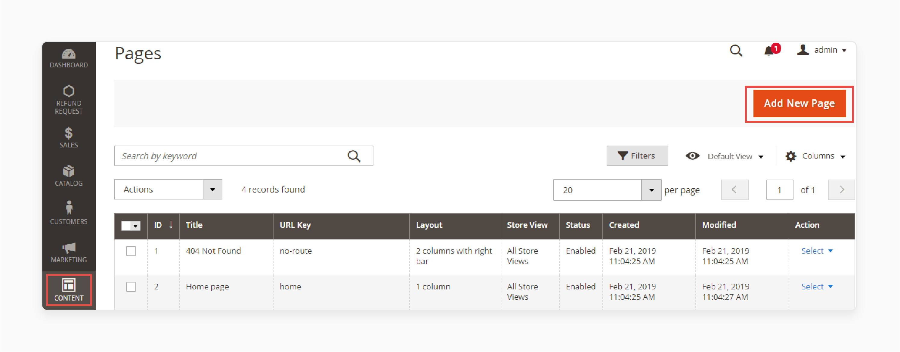The image size is (900, 352).
Task: Toggle the select-all checkbox in header
Action: pos(126,226)
